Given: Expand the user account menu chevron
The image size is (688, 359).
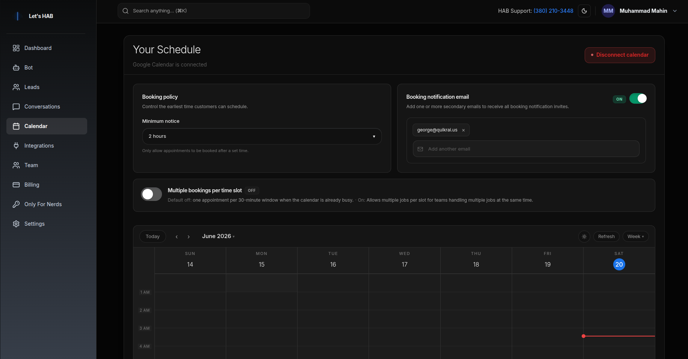Looking at the screenshot, I should (x=675, y=11).
